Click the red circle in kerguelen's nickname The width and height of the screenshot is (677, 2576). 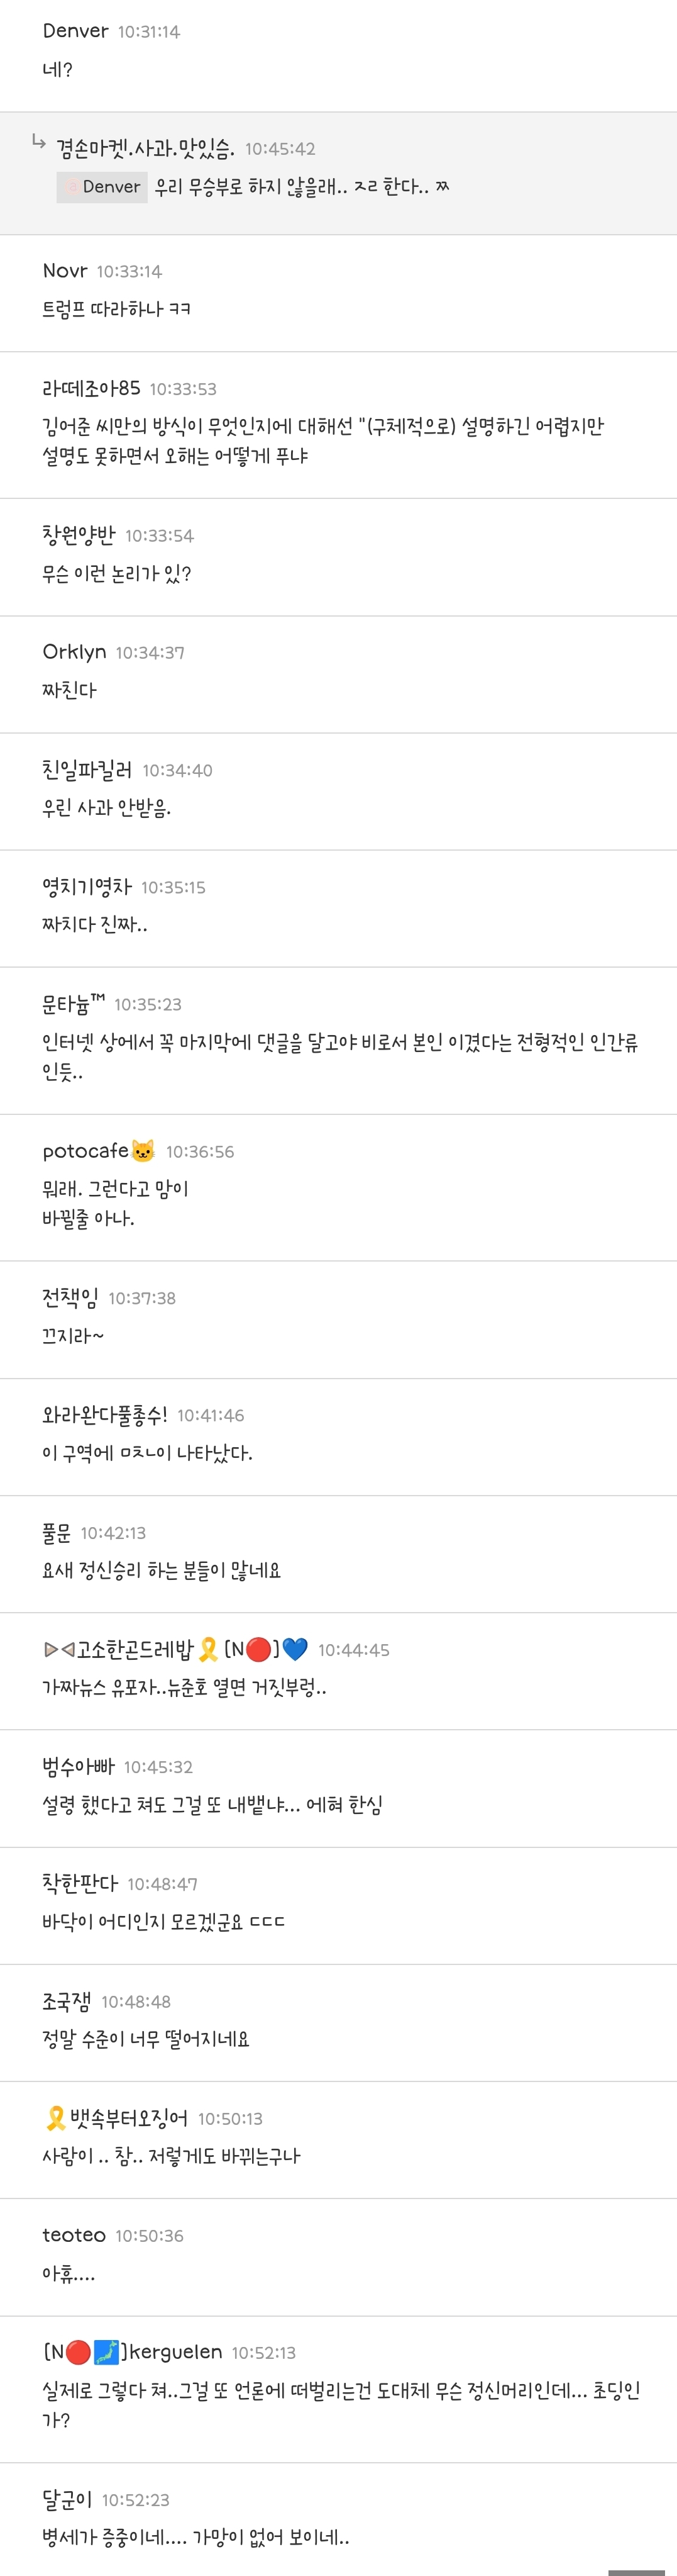coord(78,2352)
